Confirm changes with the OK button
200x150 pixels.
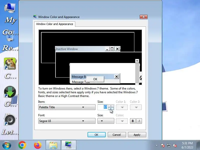coord(96,135)
